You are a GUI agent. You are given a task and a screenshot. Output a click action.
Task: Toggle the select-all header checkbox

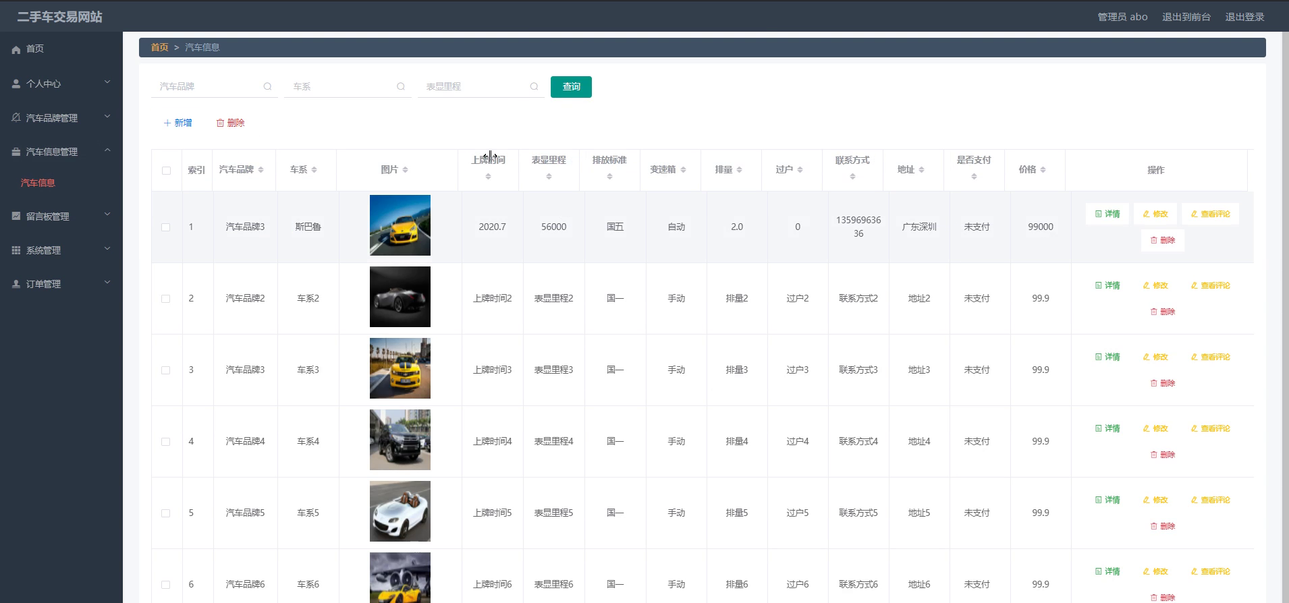pyautogui.click(x=166, y=171)
